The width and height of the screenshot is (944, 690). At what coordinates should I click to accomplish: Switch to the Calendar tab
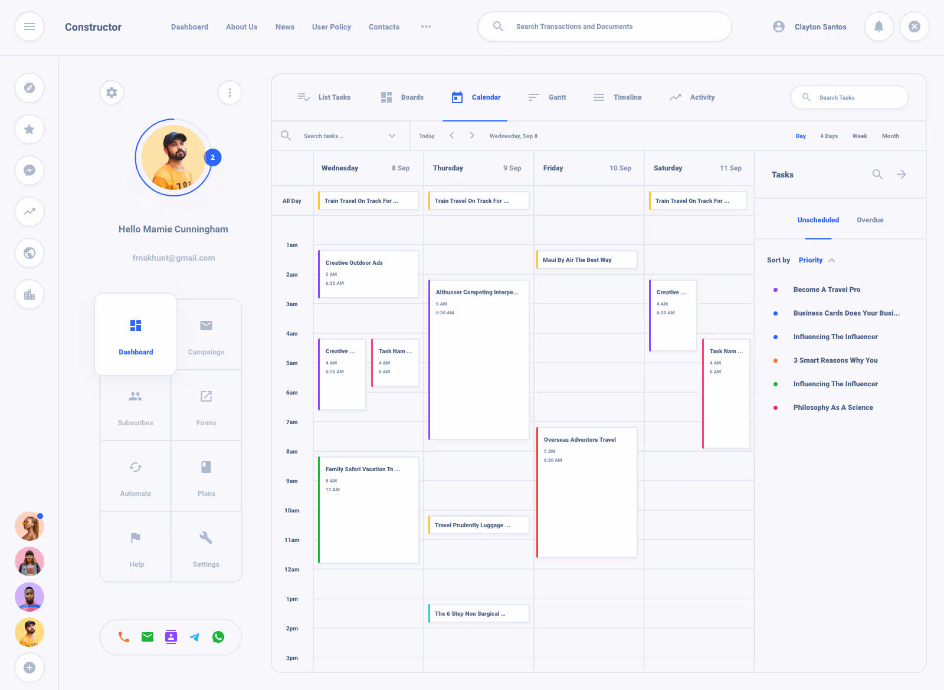476,97
